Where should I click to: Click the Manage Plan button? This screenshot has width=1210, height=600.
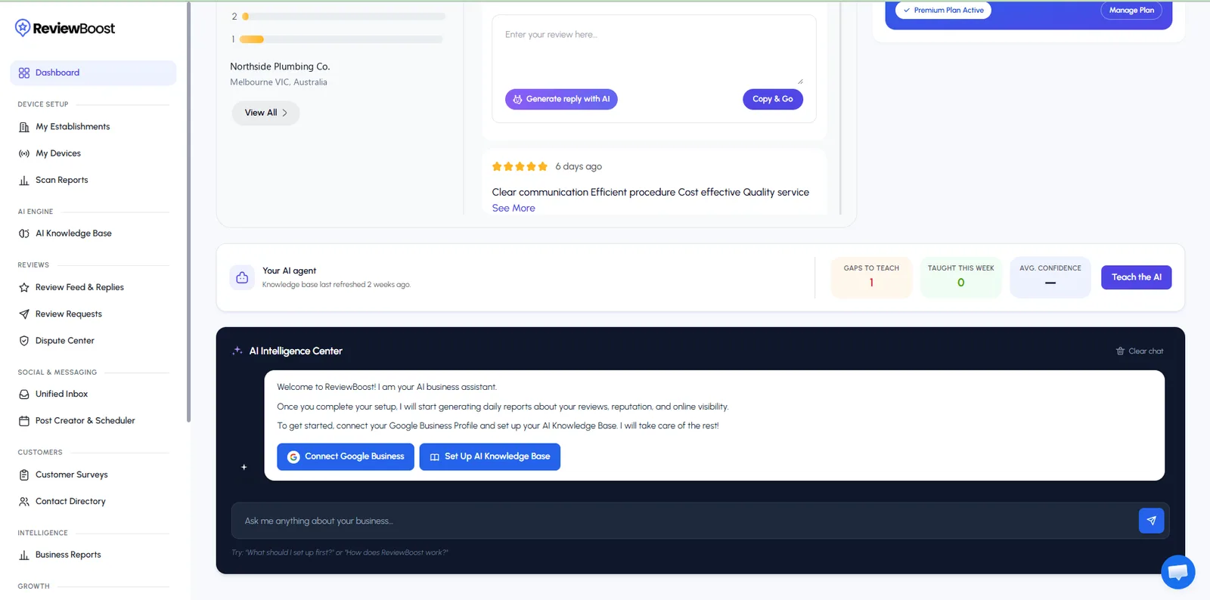coord(1131,11)
